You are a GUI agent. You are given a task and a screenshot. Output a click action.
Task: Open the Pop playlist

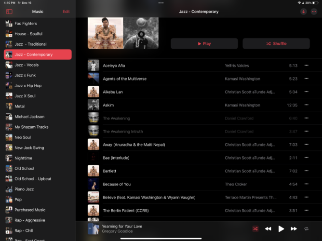[x=38, y=200]
